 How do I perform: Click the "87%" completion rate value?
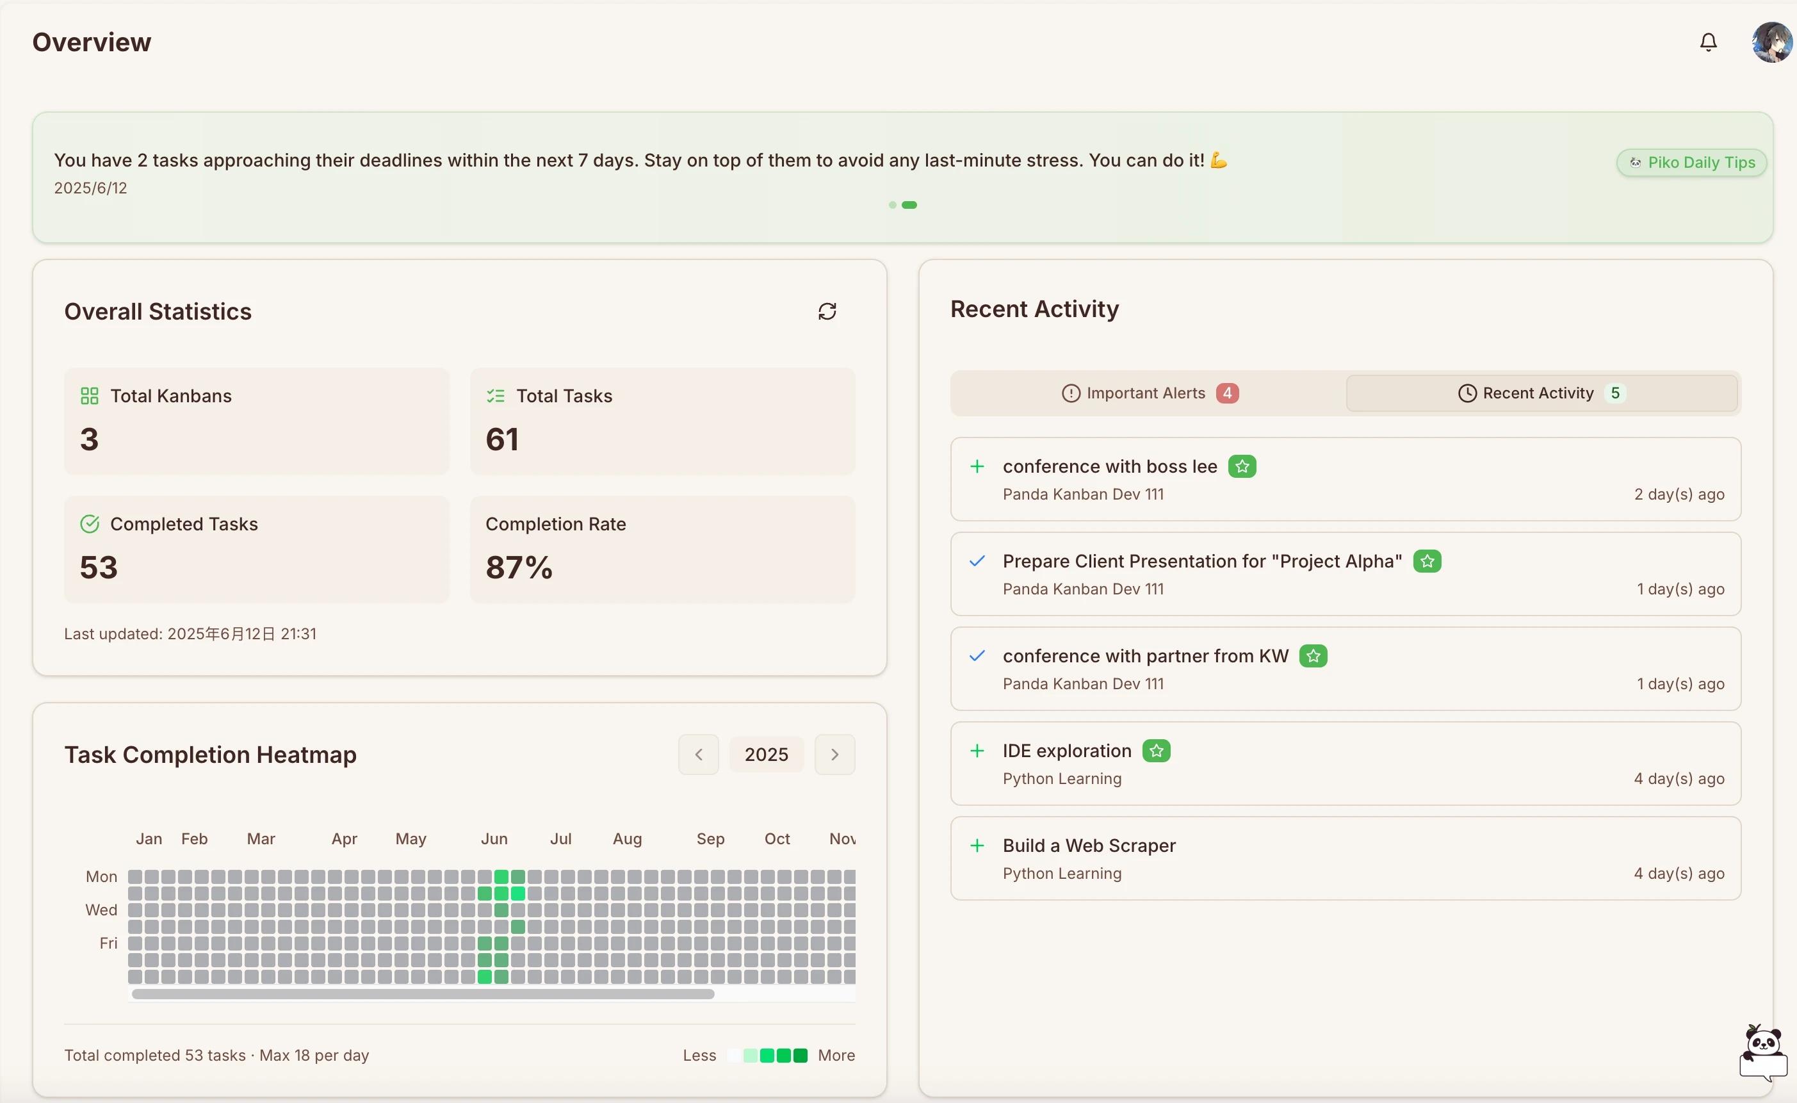tap(519, 567)
